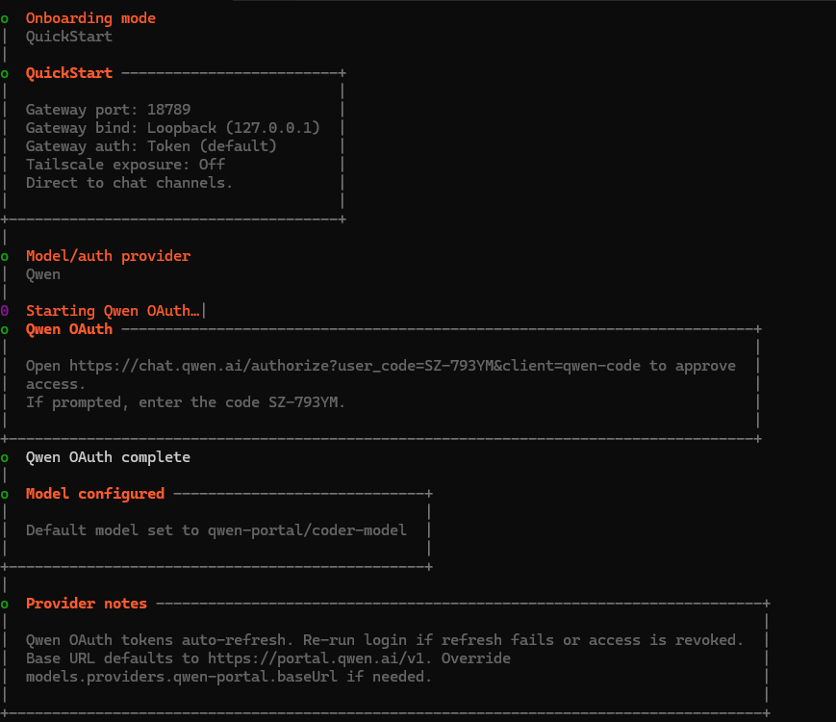The image size is (836, 722).
Task: Click the green marker beside 'Onboarding mode'
Action: (x=5, y=20)
